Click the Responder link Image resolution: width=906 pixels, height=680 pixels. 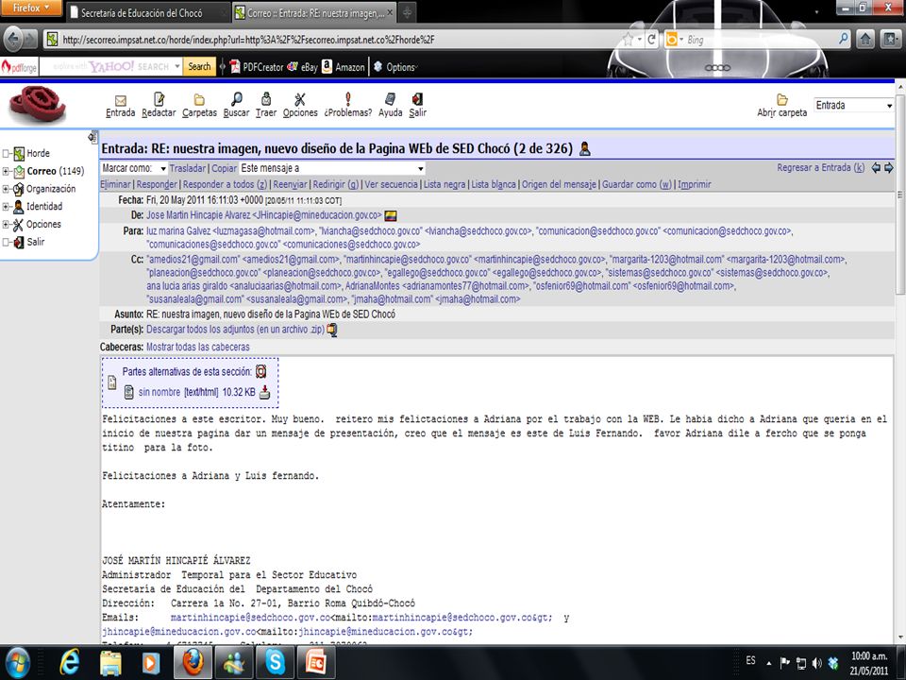[x=157, y=184]
